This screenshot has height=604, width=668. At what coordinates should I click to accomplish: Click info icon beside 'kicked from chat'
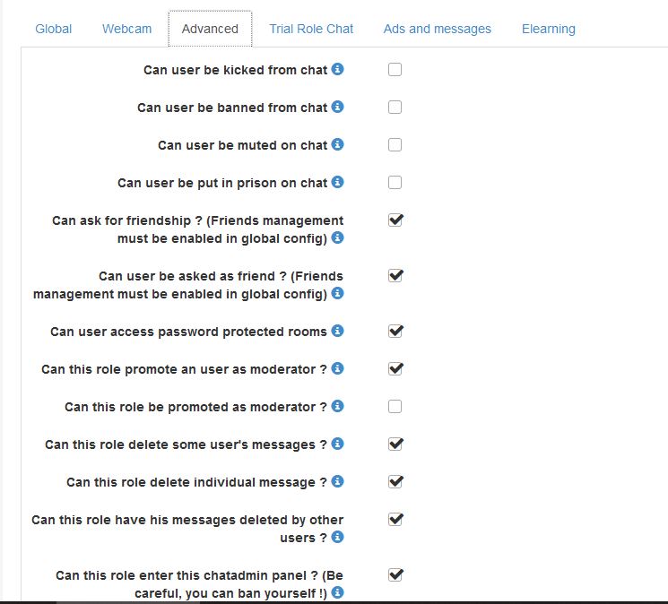pos(338,69)
